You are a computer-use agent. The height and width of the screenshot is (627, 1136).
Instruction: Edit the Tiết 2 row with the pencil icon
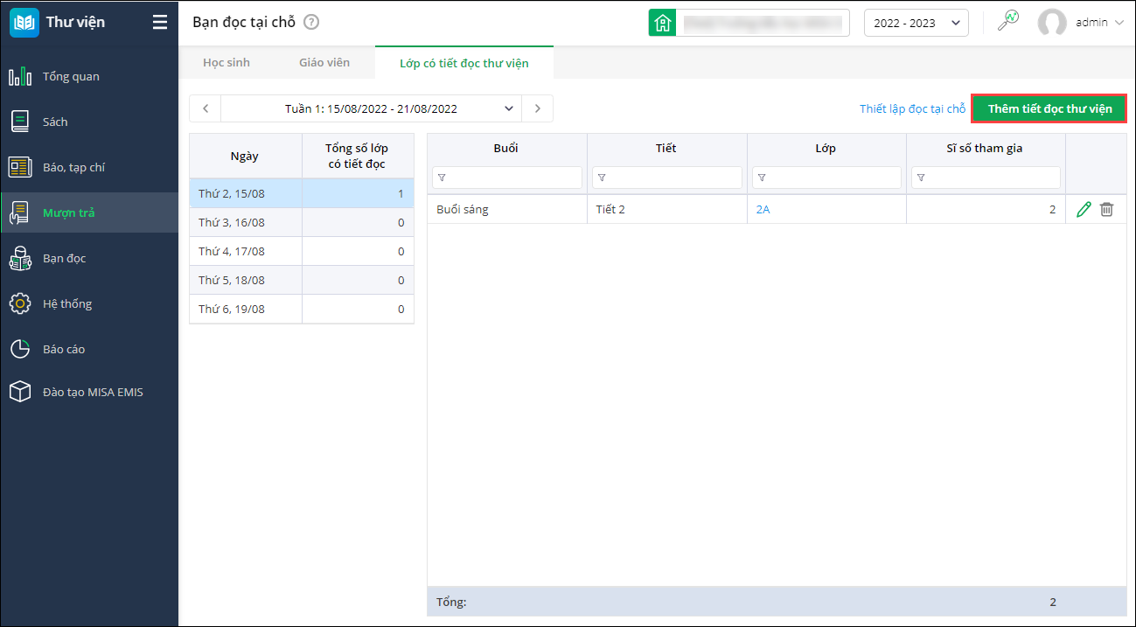pyautogui.click(x=1084, y=209)
